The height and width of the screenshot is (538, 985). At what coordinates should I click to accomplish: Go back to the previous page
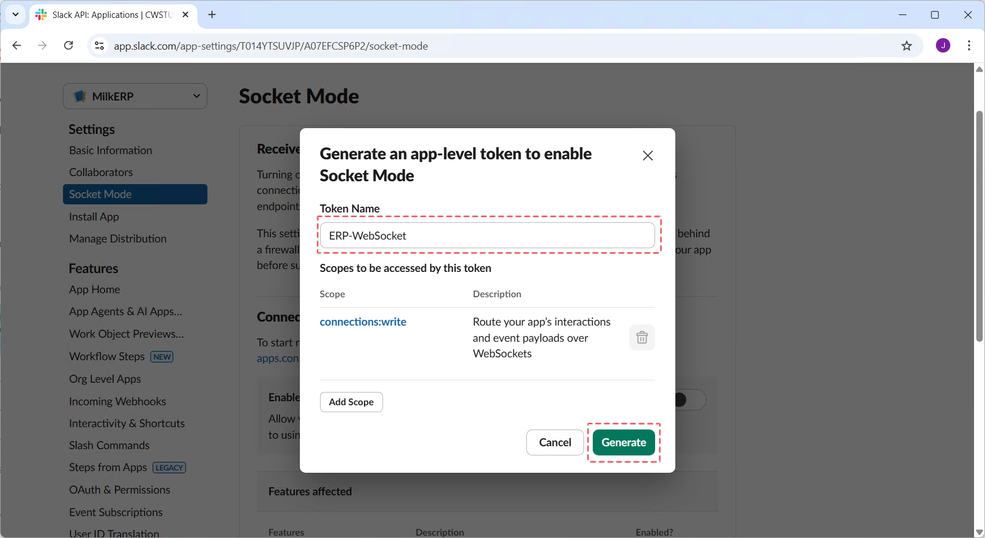pos(17,46)
